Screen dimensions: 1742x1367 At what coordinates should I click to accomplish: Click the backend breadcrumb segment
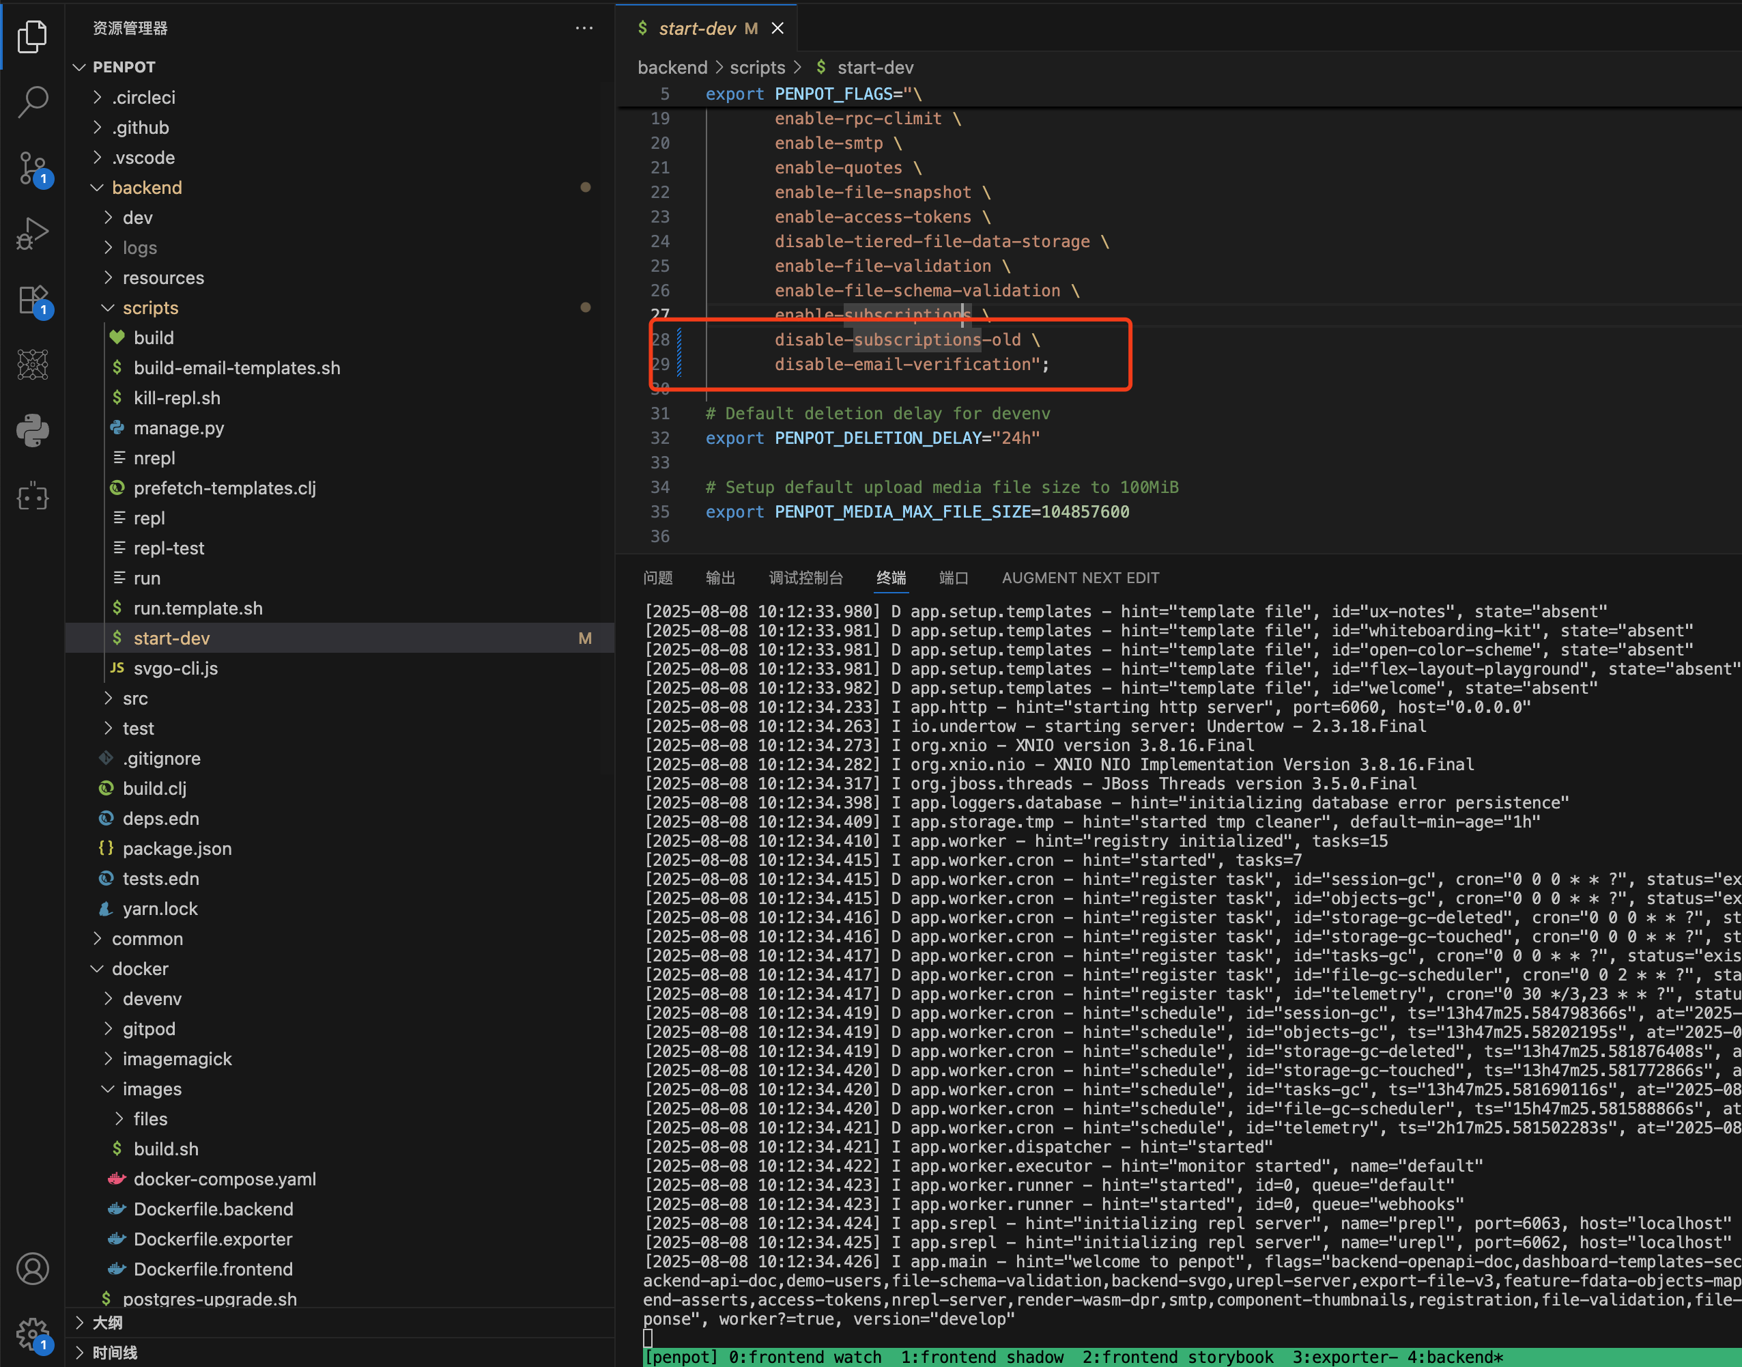(x=672, y=67)
